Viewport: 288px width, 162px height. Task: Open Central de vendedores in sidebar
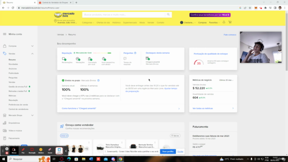[18, 109]
